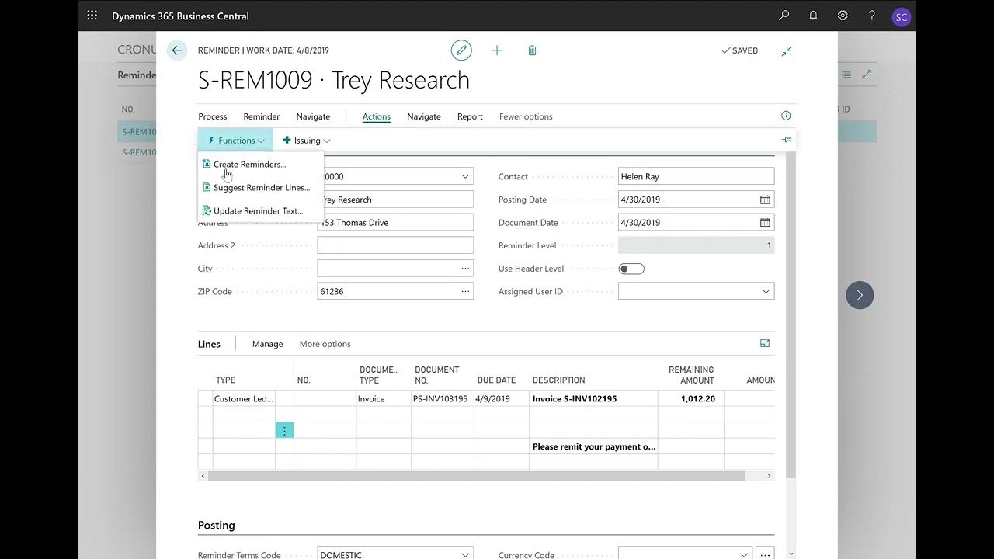
Task: Click the Address field 153 Thomas Drive
Action: (395, 223)
